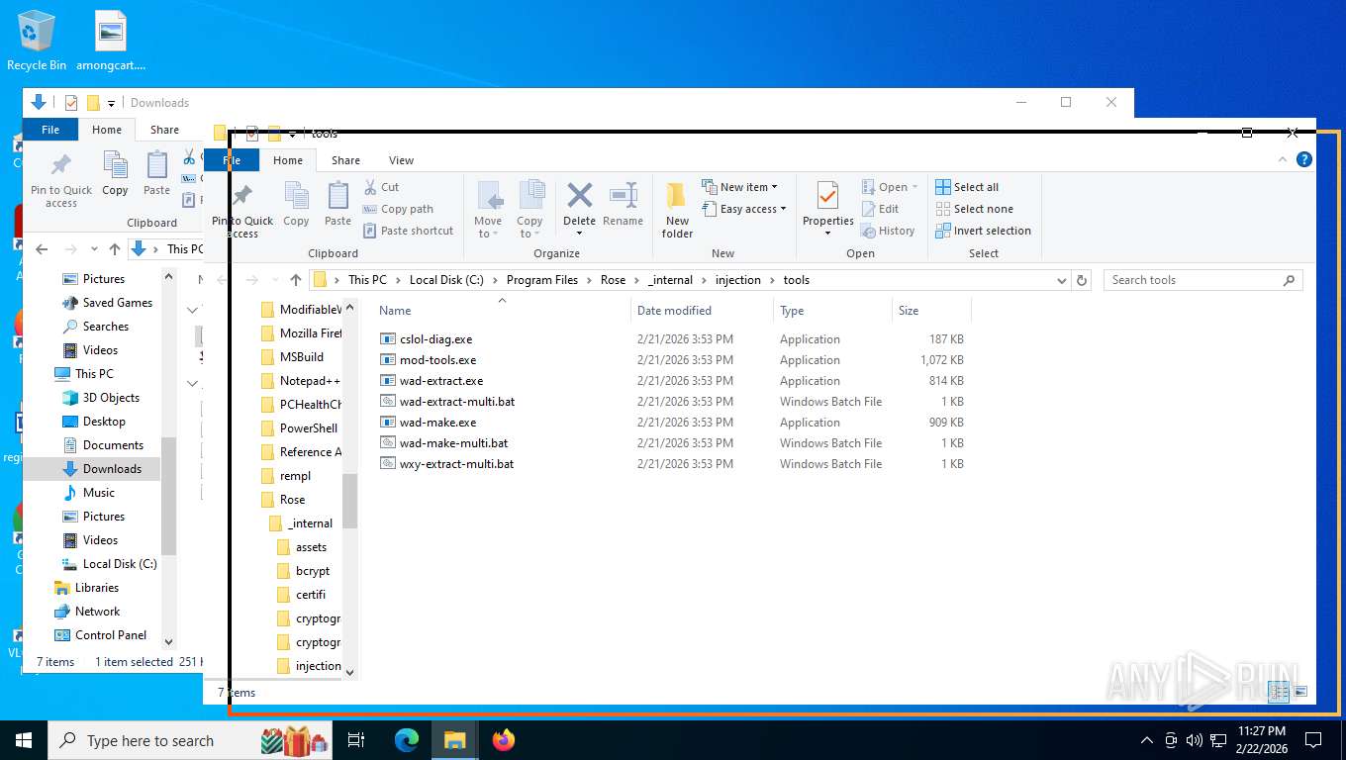Pin to Quick access in tools window
This screenshot has height=760, width=1346.
coord(241,210)
